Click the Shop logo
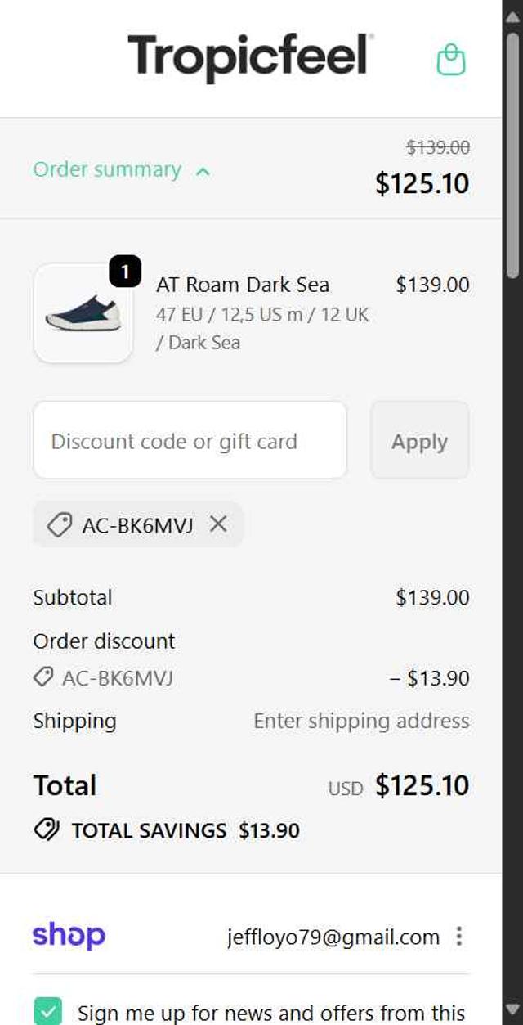This screenshot has height=1025, width=523. [69, 936]
